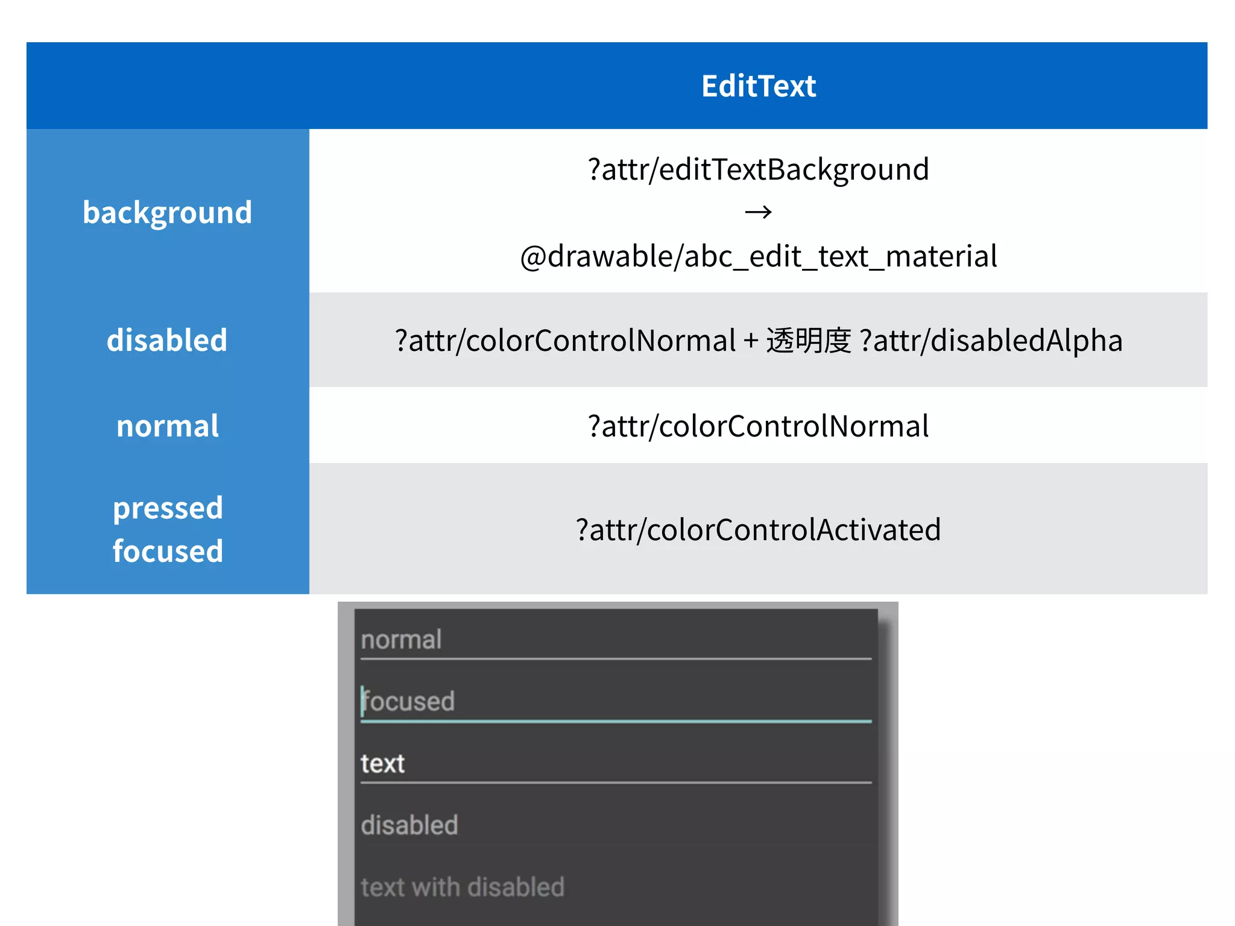Click the EditText table header

pyautogui.click(x=758, y=86)
